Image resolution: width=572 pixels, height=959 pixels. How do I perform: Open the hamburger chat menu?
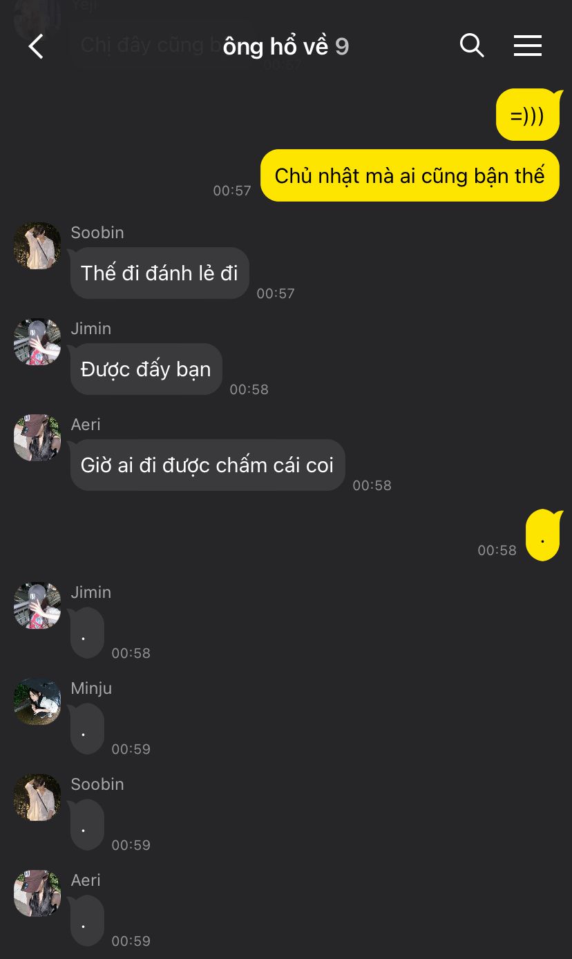tap(528, 46)
